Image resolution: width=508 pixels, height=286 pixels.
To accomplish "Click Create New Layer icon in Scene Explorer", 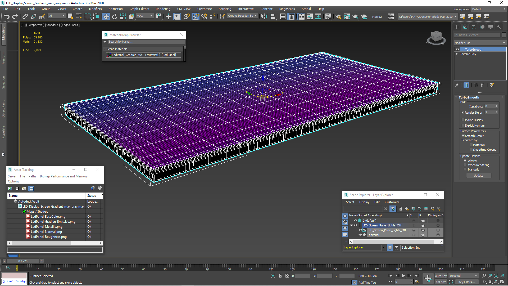I will click(x=407, y=209).
